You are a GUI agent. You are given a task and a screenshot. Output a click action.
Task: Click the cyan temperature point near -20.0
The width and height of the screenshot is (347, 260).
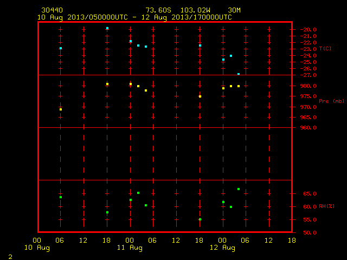pyautogui.click(x=107, y=28)
